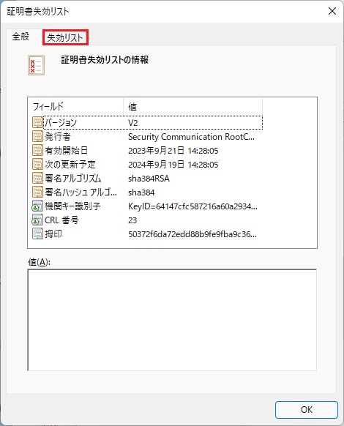This screenshot has height=426, width=344.
Task: Switch to the 失効リスト tab
Action: coord(65,37)
